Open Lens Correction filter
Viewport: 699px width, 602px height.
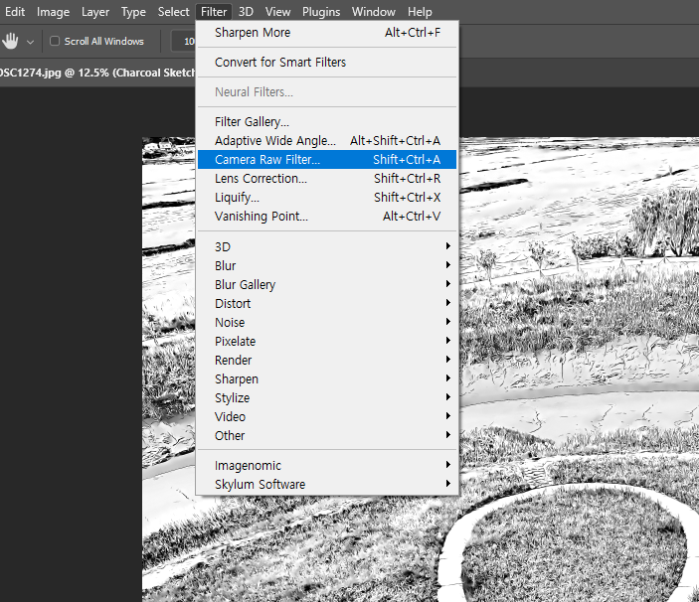pos(327,179)
